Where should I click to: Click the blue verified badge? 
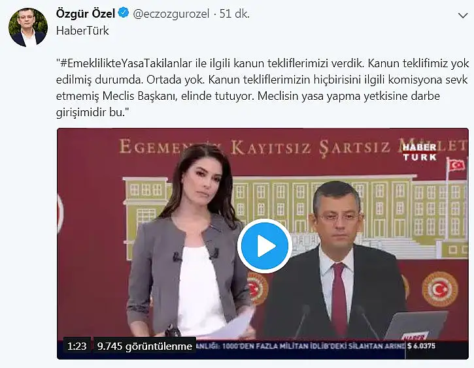[x=124, y=13]
